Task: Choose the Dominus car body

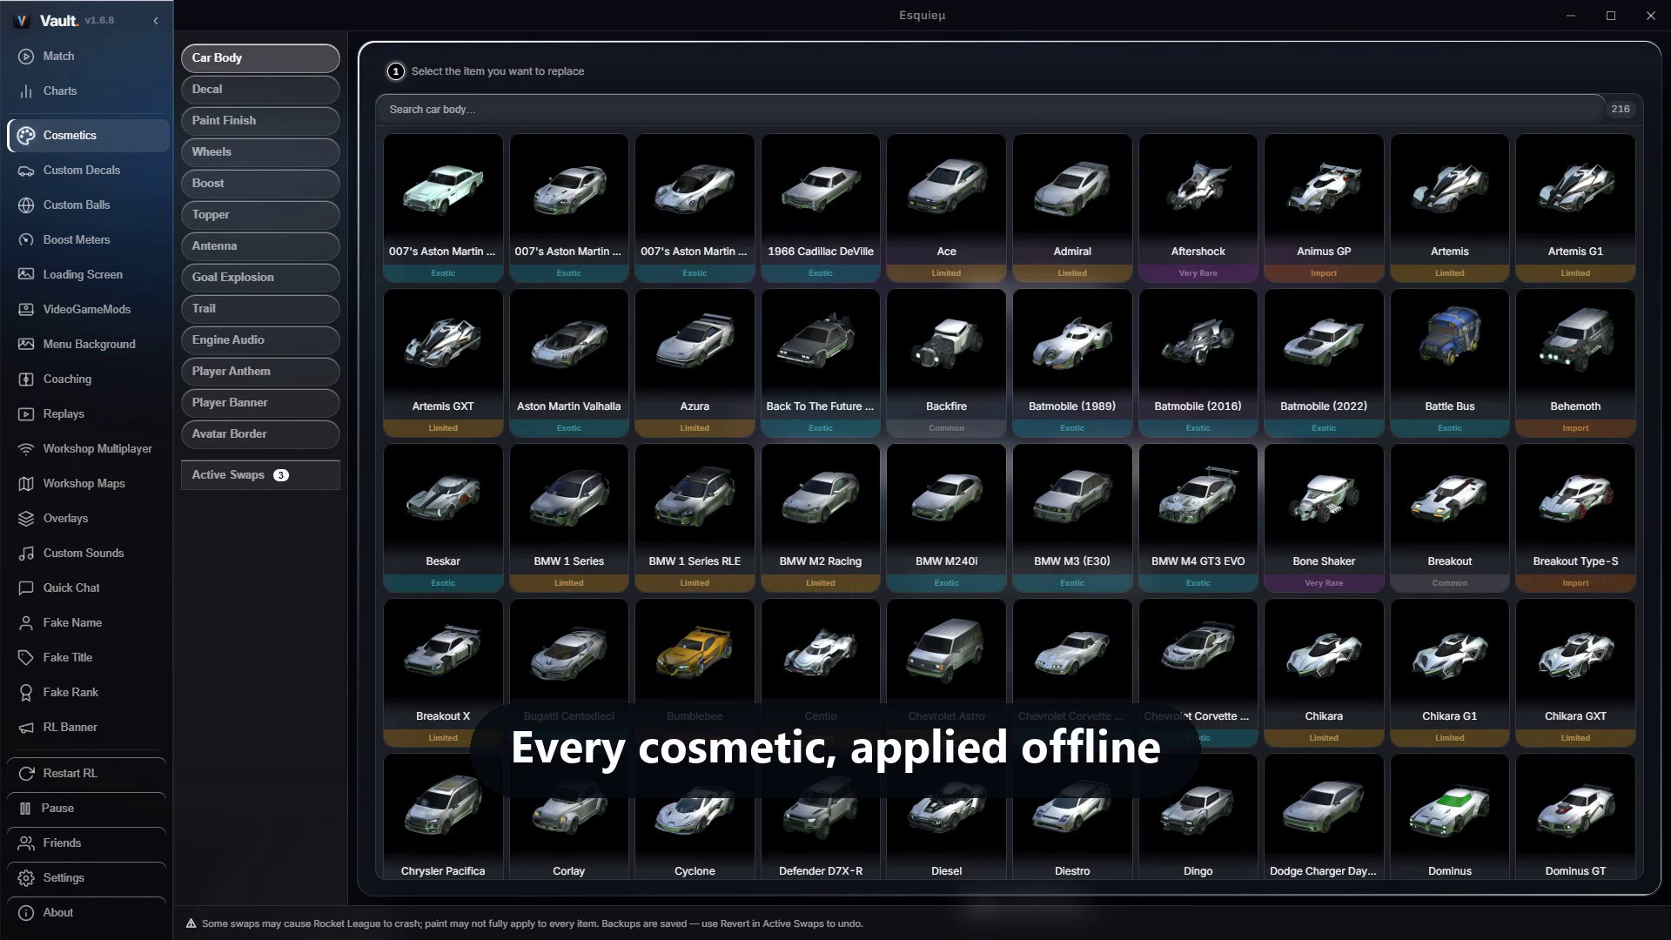Action: coord(1450,817)
